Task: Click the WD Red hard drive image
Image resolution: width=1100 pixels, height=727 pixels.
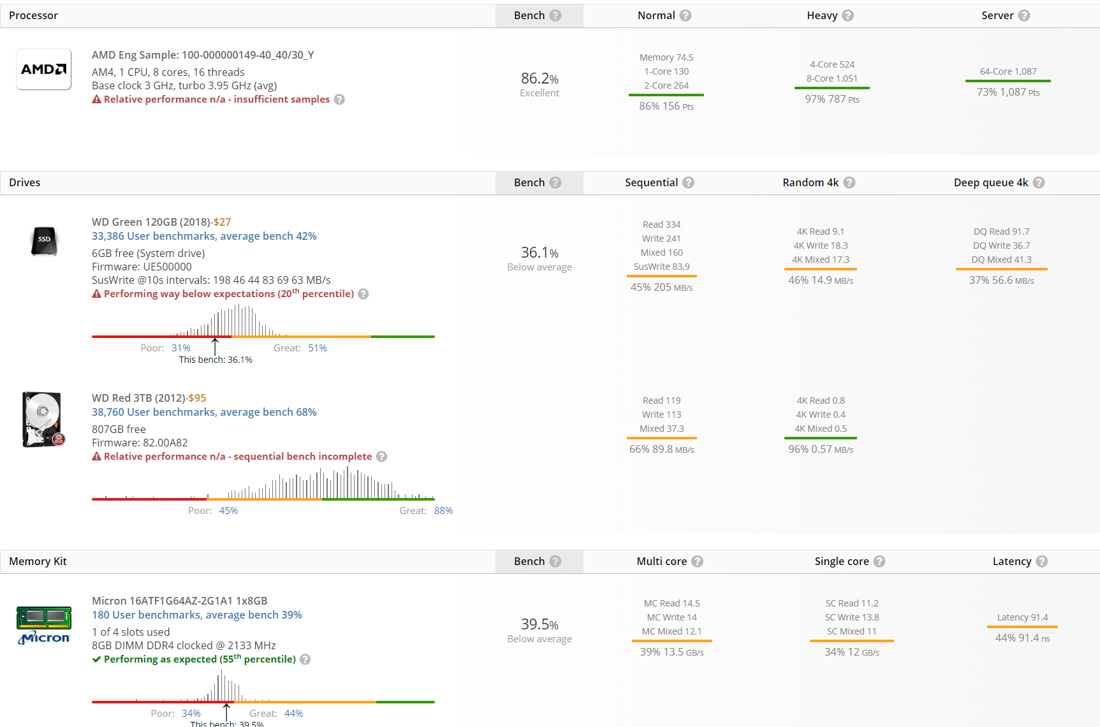Action: [43, 420]
